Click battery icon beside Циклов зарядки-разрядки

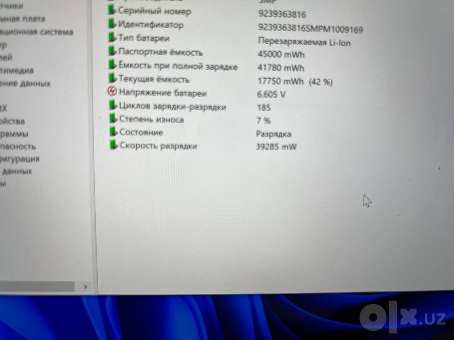[x=113, y=105]
